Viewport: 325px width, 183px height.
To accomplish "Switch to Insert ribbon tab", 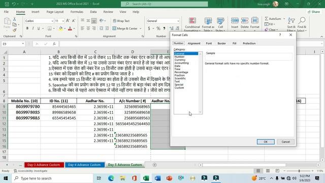I will click(x=35, y=12).
